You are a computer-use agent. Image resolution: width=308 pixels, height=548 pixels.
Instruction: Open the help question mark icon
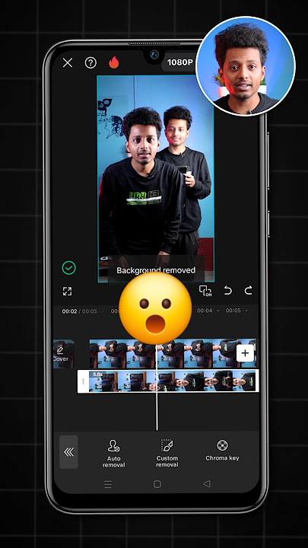click(90, 63)
